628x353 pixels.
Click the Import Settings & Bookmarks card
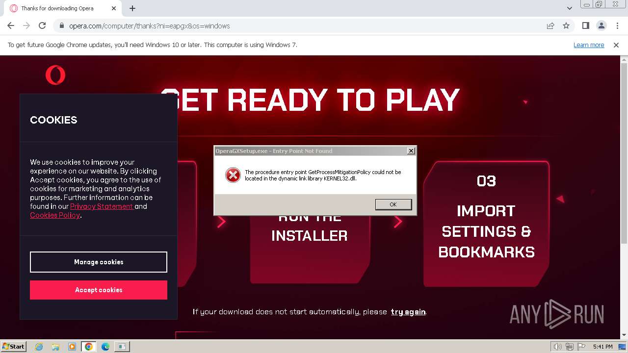(486, 224)
